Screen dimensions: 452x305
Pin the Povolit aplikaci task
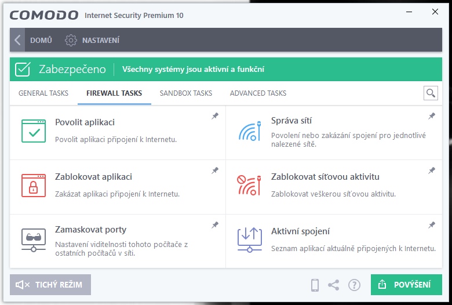click(x=215, y=116)
